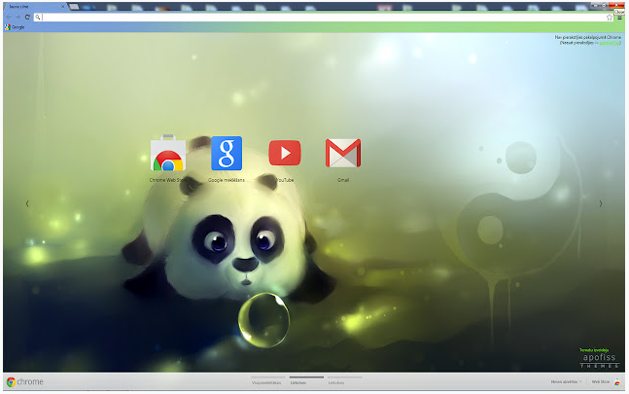Click the green sign-in link under Chrome notice
The width and height of the screenshot is (629, 394).
click(610, 43)
